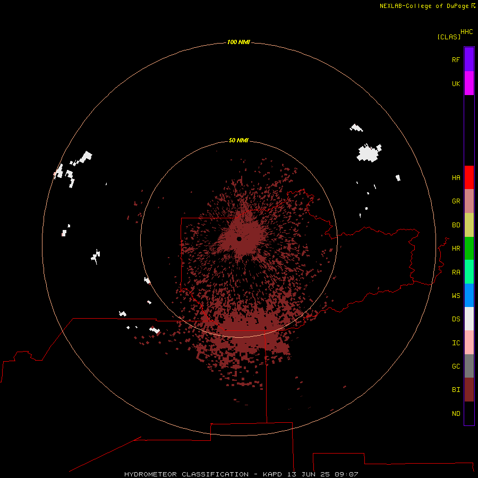The height and width of the screenshot is (478, 478).
Task: Select the IC legend label
Action: 456,343
